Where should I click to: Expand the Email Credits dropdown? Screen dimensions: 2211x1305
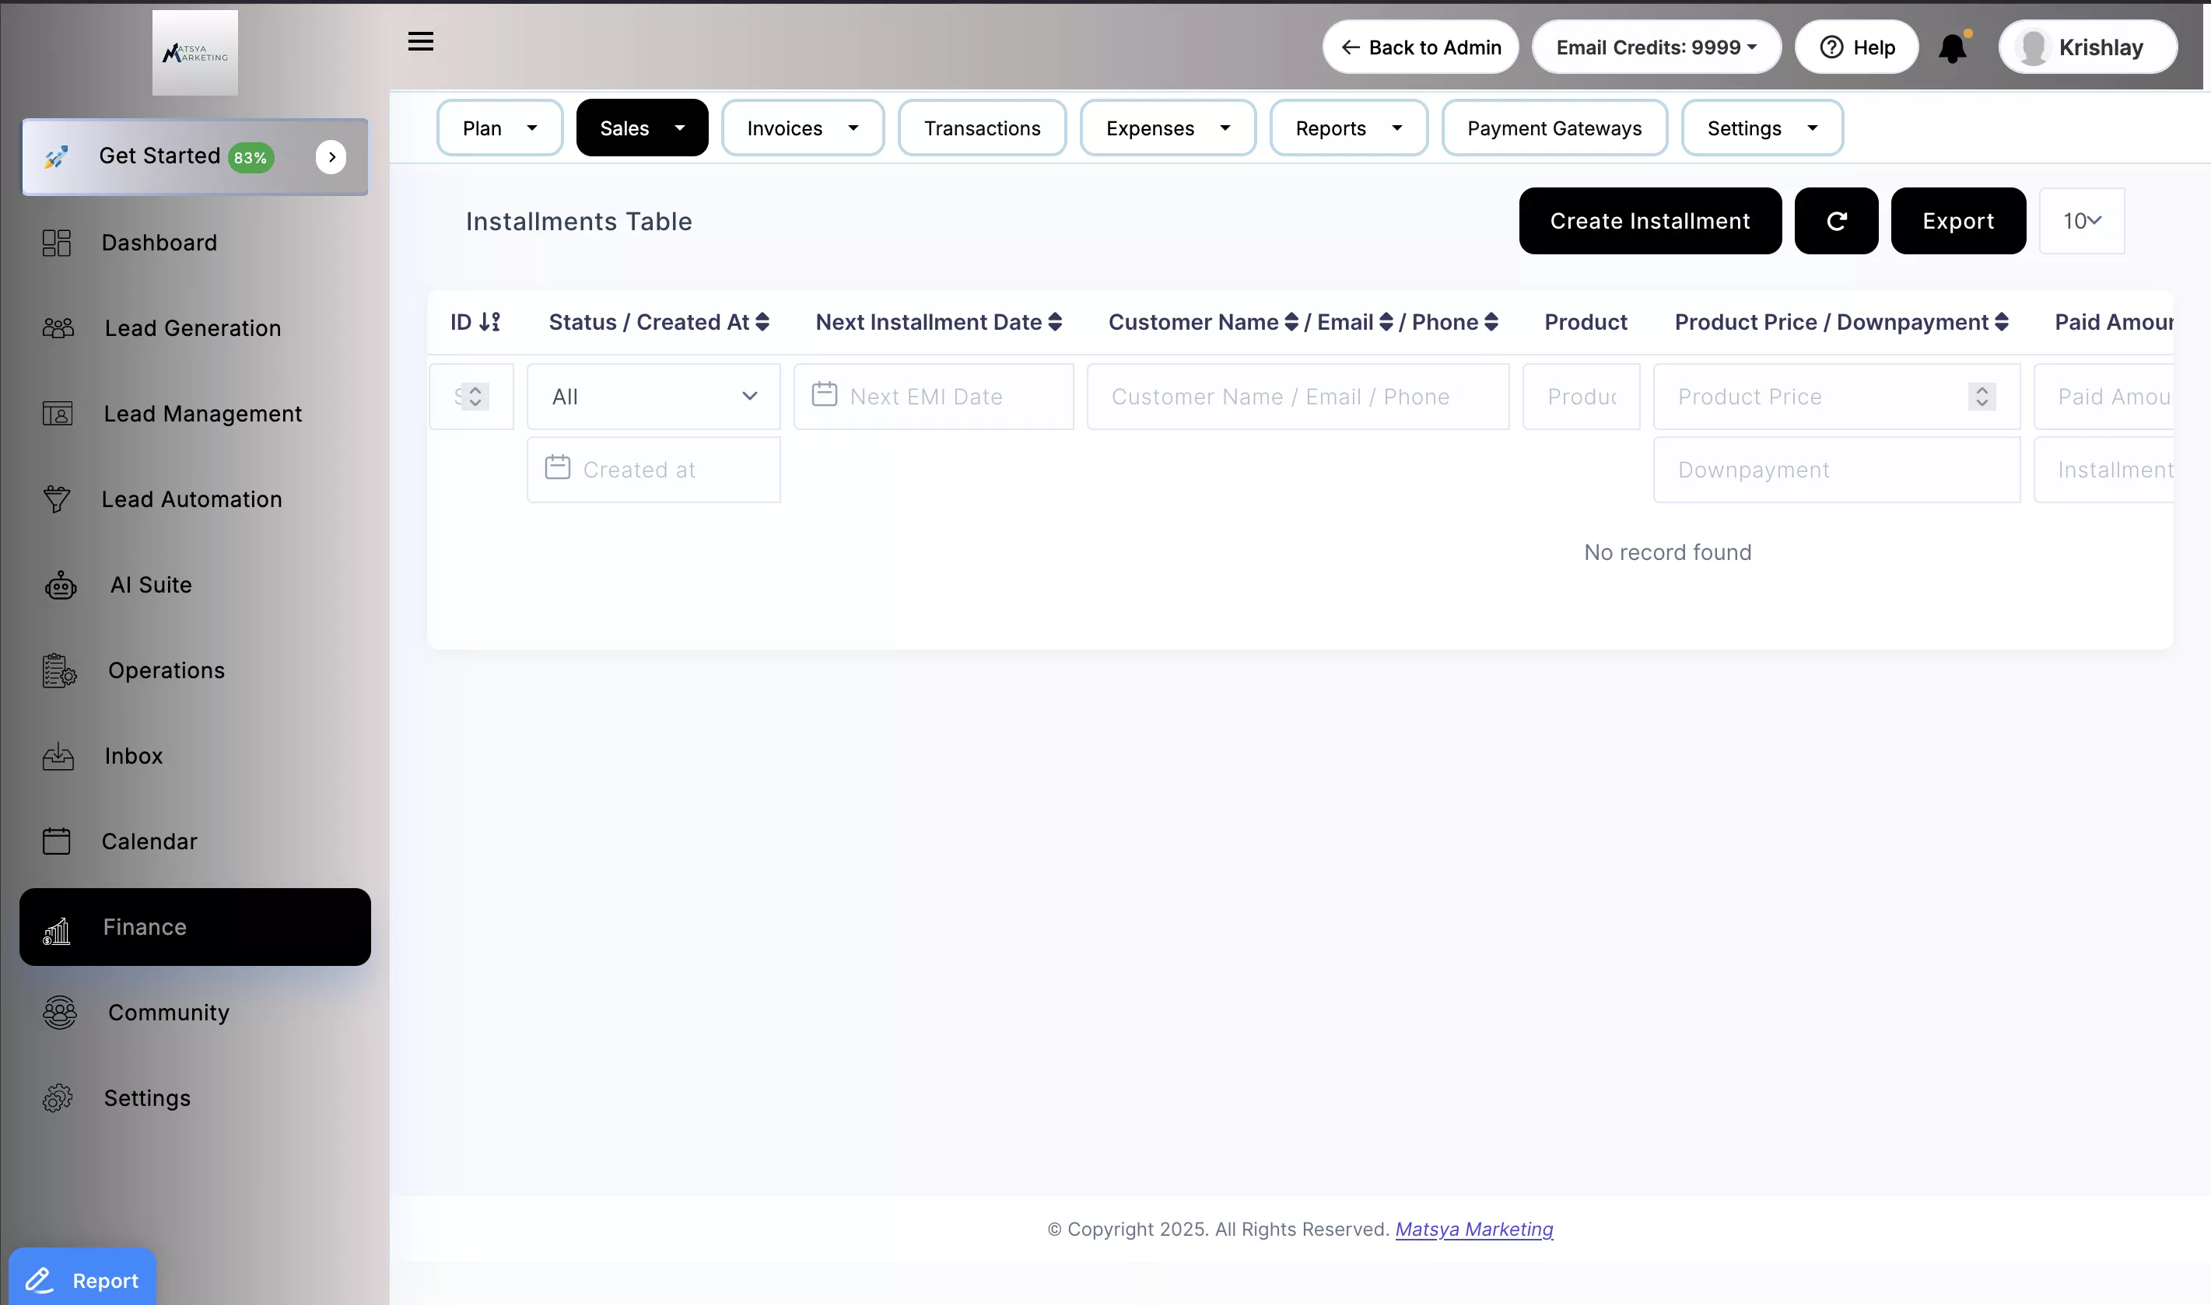[x=1656, y=47]
